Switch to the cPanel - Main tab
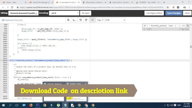Screen dimensions: 192x108 pyautogui.click(x=14, y=2)
